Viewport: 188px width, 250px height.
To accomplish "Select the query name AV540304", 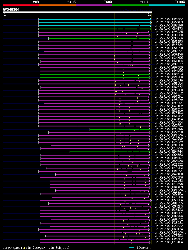I will pyautogui.click(x=11, y=9).
